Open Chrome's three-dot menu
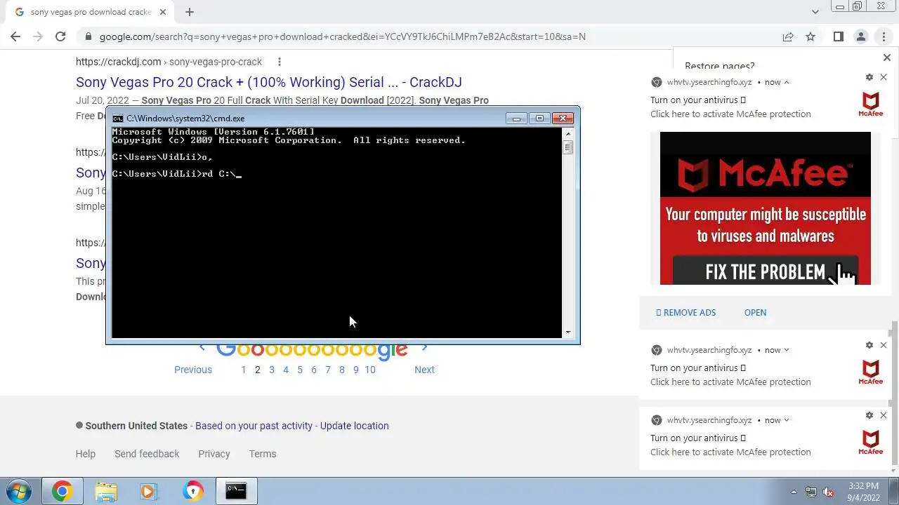Viewport: 899px width, 505px height. (x=884, y=36)
